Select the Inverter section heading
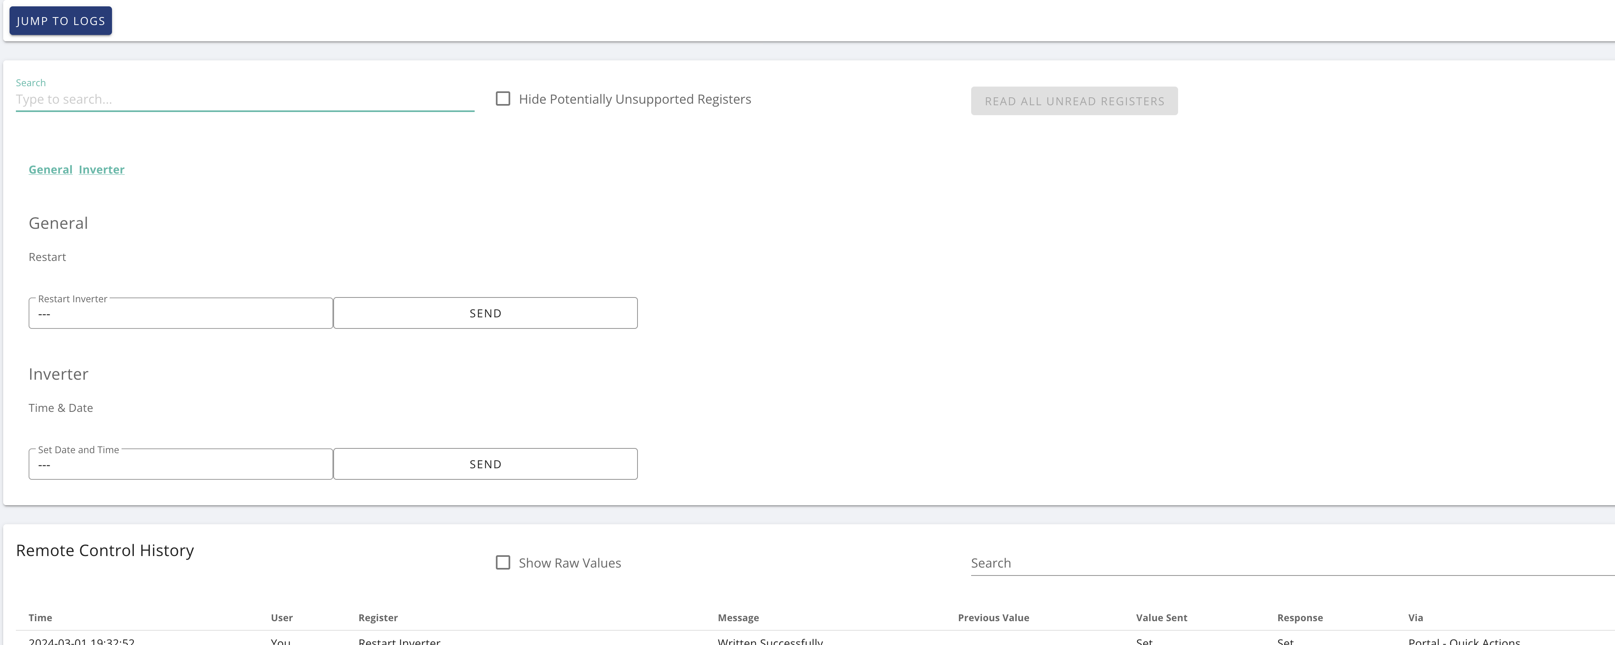This screenshot has width=1615, height=645. (x=58, y=374)
